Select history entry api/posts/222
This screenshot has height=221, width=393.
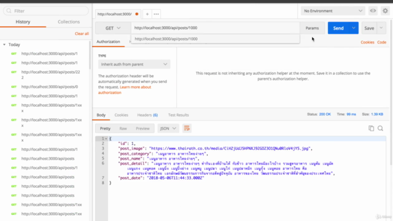point(50,75)
